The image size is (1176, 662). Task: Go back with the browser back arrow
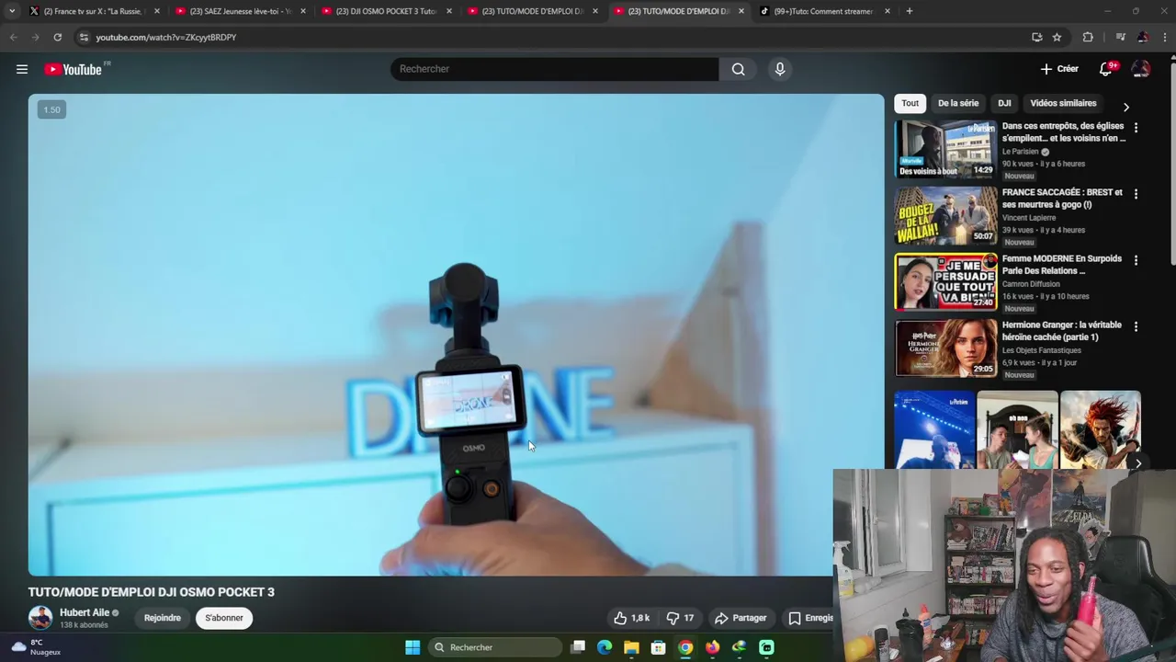pyautogui.click(x=13, y=37)
